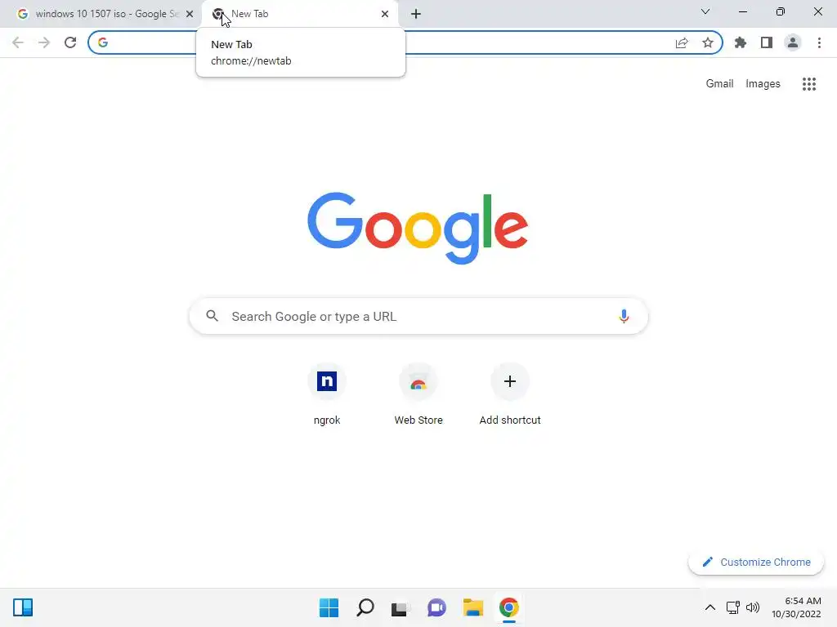The height and width of the screenshot is (627, 837).
Task: Open the Chrome profile avatar
Action: [x=793, y=42]
